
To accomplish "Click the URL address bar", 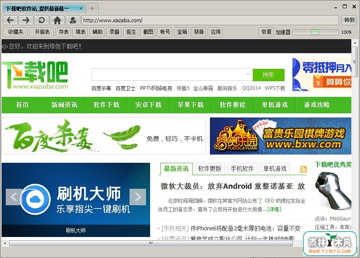I will [210, 20].
